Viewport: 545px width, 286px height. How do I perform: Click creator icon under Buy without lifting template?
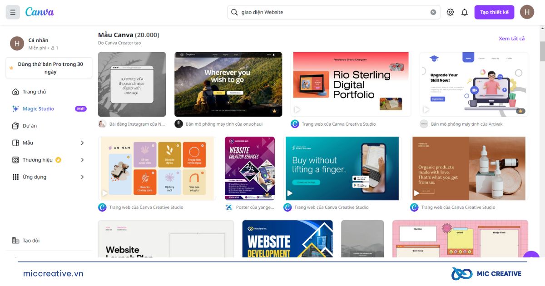pos(287,207)
